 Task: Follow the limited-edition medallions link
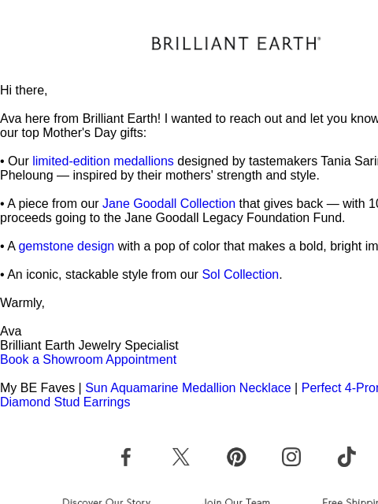click(103, 161)
